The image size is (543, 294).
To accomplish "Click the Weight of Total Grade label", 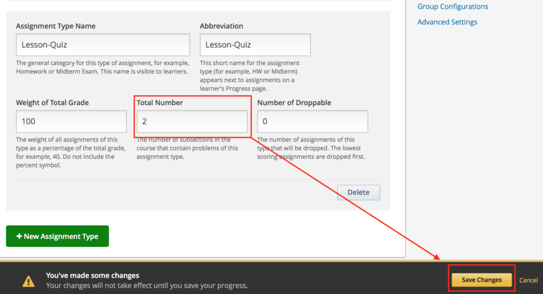I will coord(52,103).
